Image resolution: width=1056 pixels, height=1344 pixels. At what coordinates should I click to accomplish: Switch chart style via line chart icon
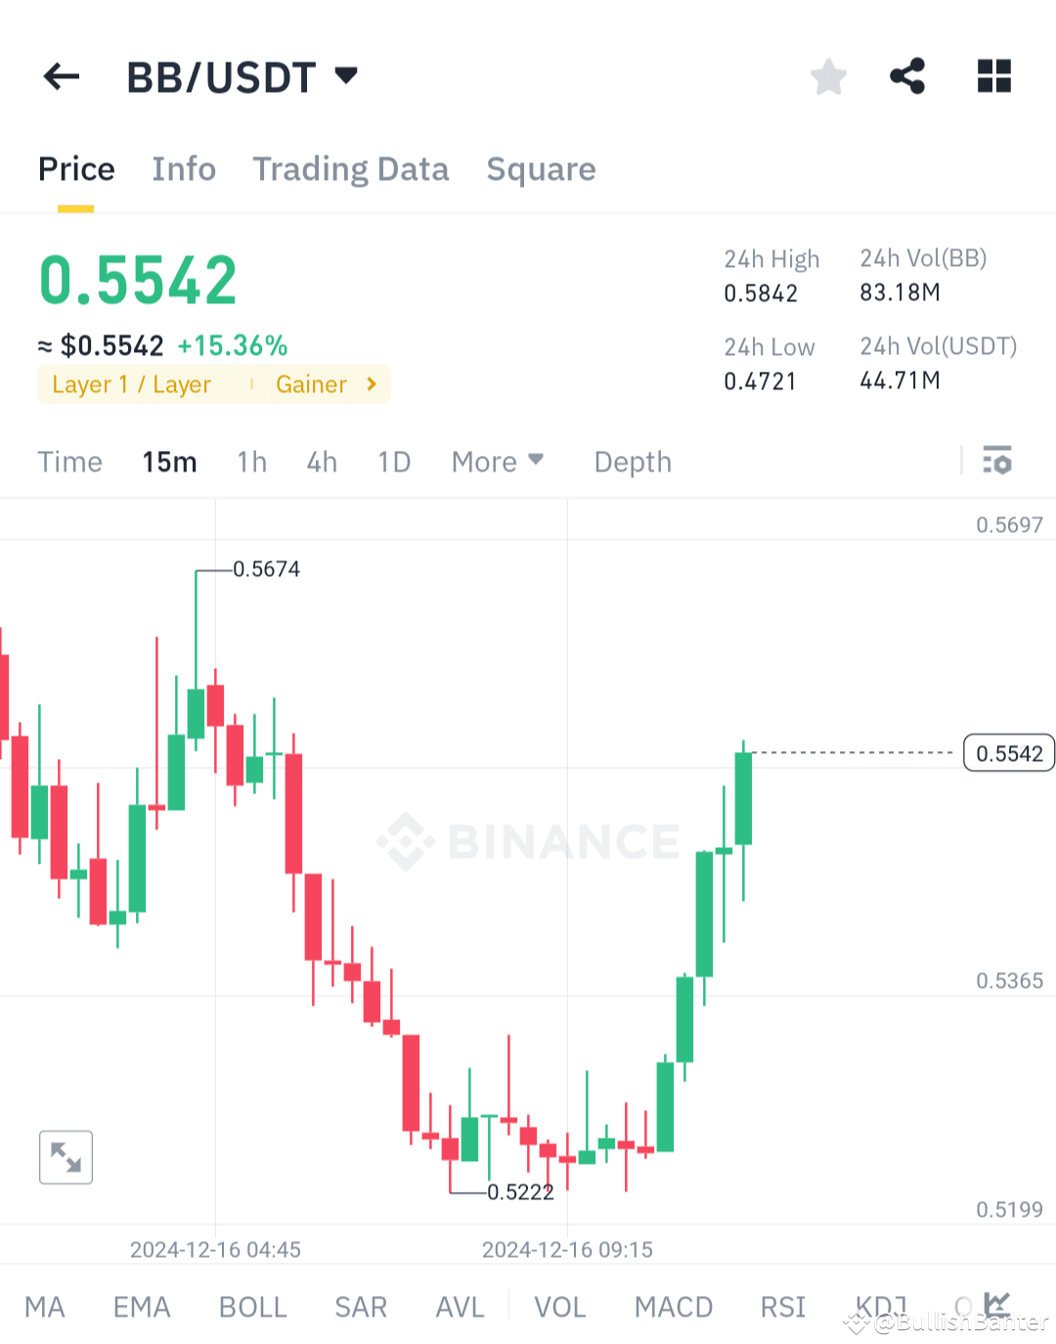[x=995, y=1304]
